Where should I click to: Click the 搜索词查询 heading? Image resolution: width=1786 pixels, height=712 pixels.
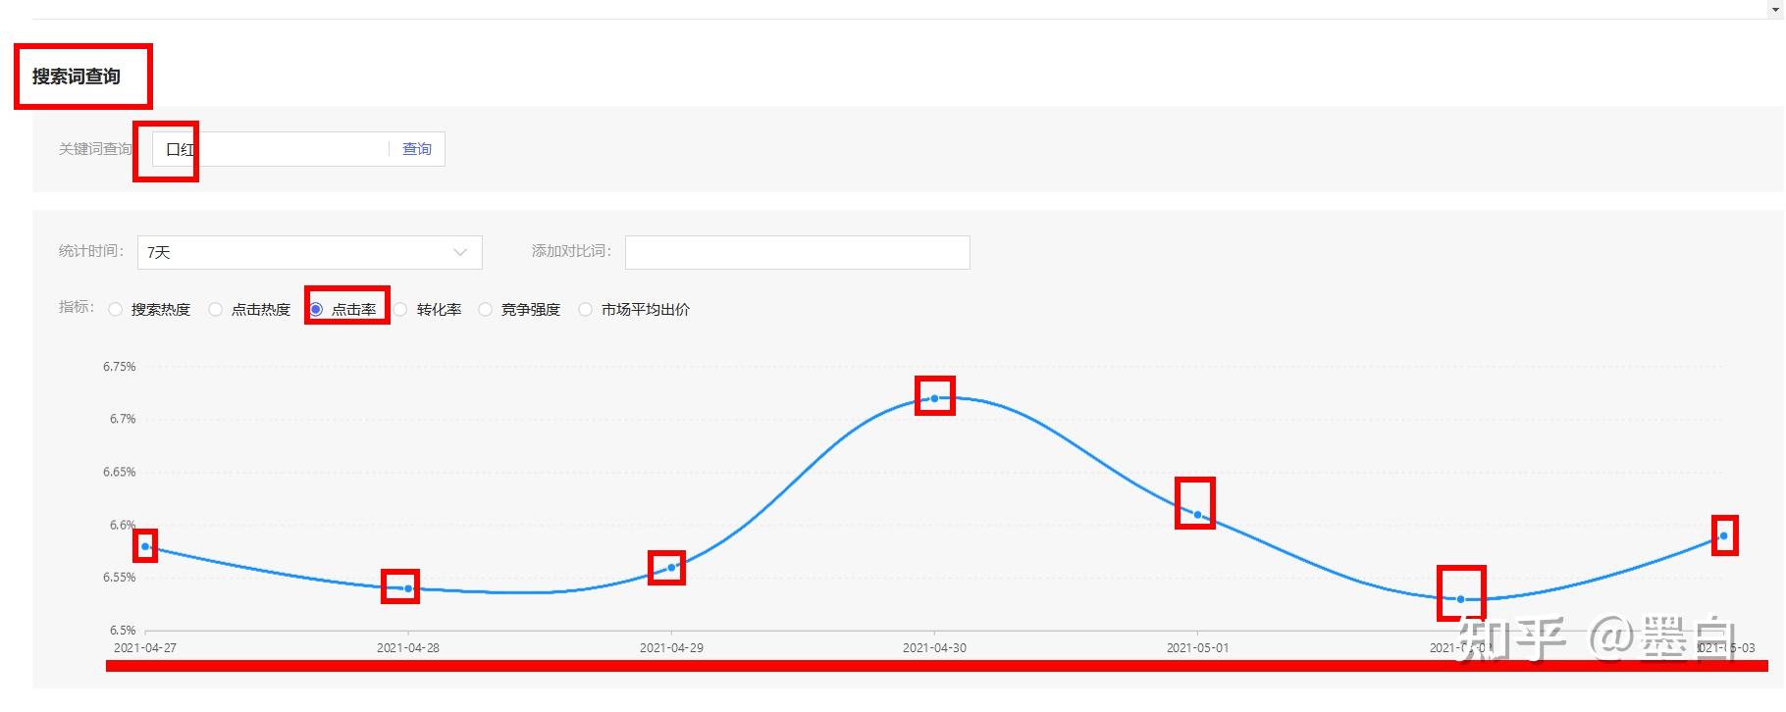click(x=77, y=76)
